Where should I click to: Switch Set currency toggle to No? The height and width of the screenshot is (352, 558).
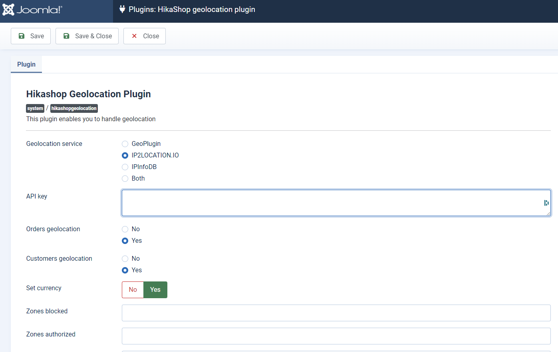tap(133, 290)
